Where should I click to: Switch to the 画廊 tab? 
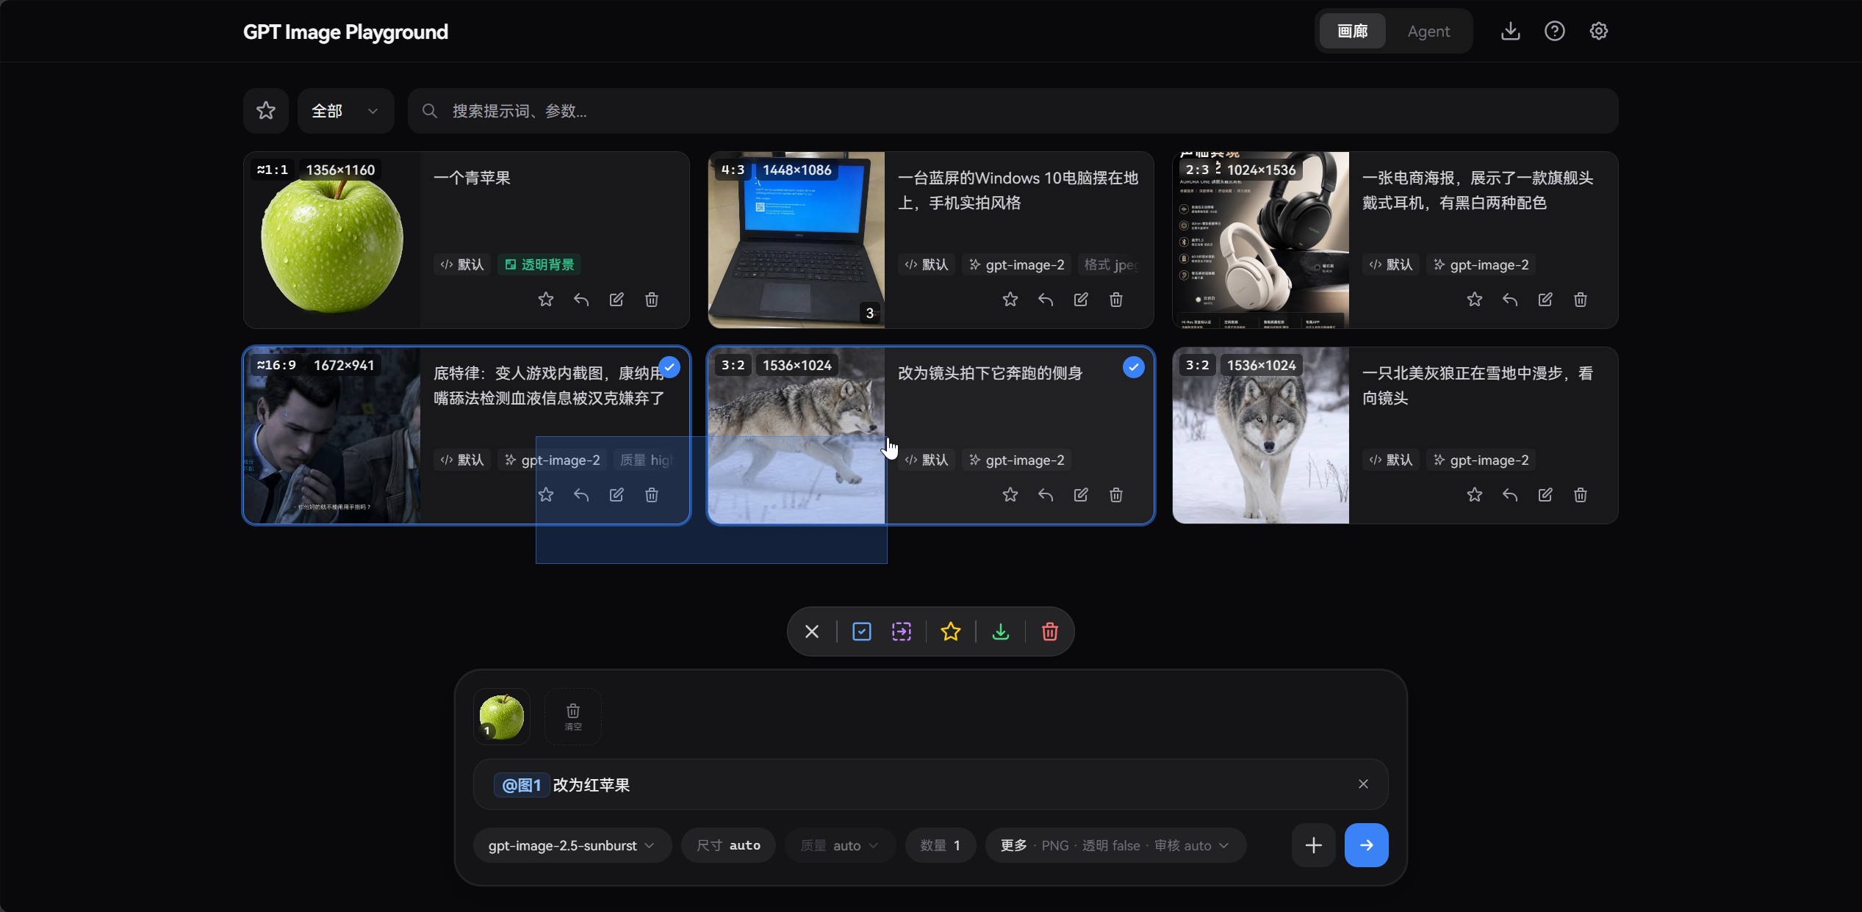tap(1352, 31)
